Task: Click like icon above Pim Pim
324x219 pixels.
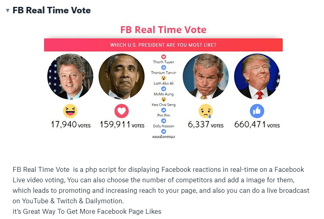Action: click(163, 110)
